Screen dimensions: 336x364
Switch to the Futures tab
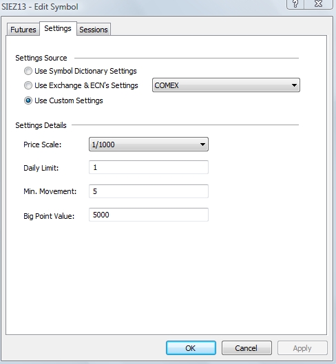pyautogui.click(x=23, y=30)
